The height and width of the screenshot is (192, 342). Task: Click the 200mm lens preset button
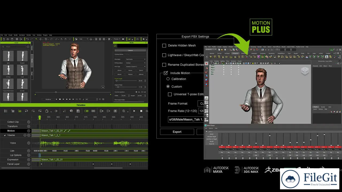click(141, 74)
